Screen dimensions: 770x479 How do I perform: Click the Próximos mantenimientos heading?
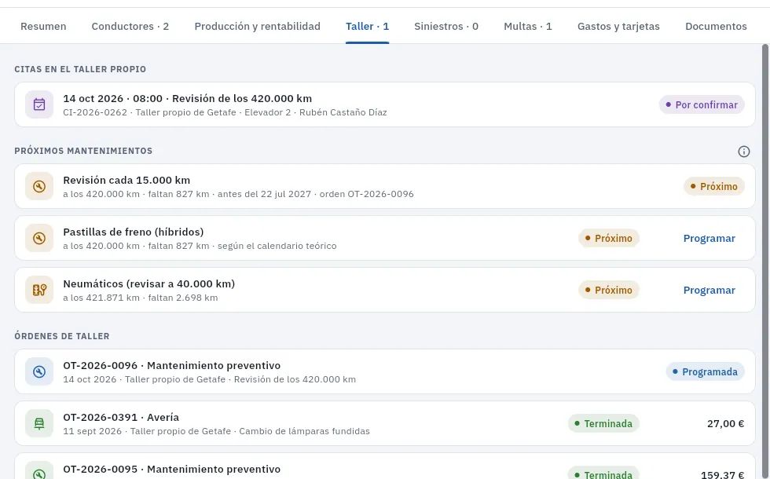pyautogui.click(x=83, y=151)
